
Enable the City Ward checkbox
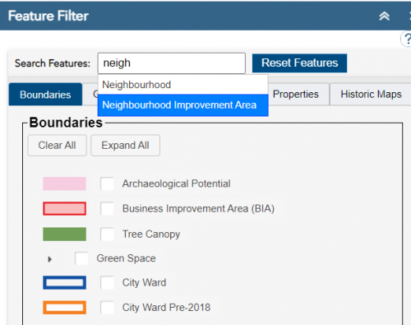107,282
